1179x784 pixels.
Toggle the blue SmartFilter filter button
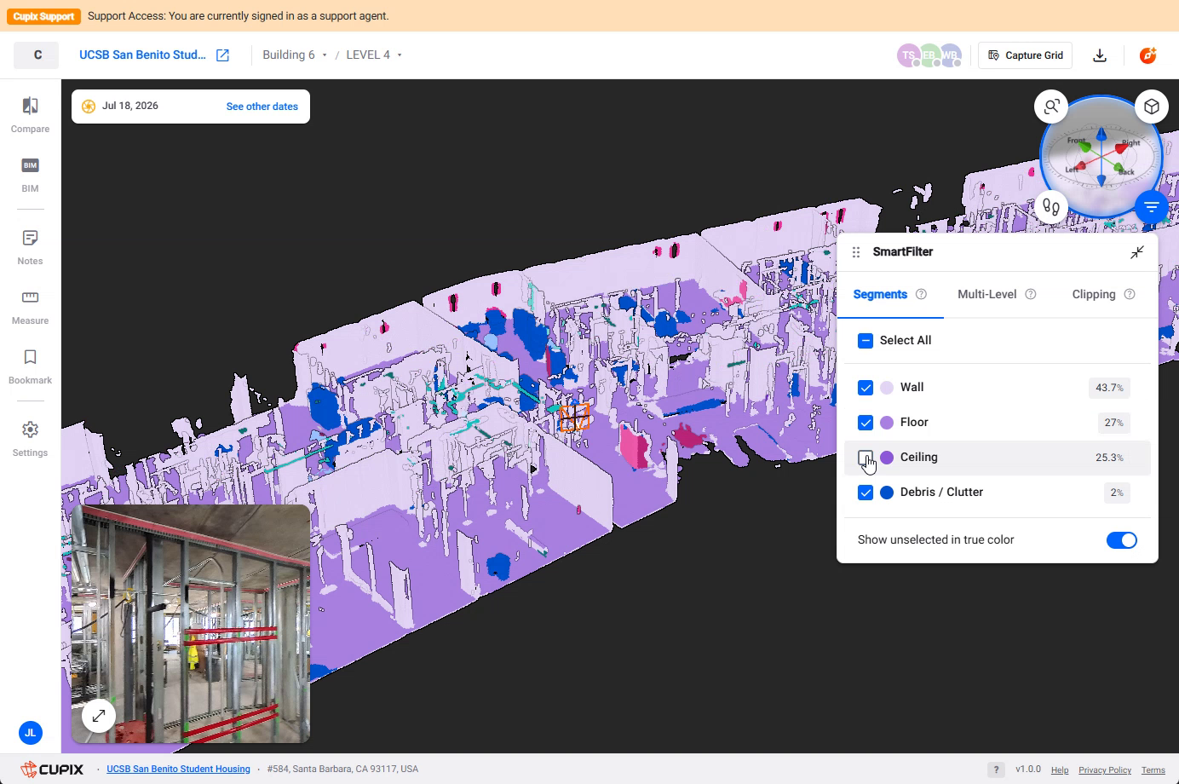point(1152,206)
